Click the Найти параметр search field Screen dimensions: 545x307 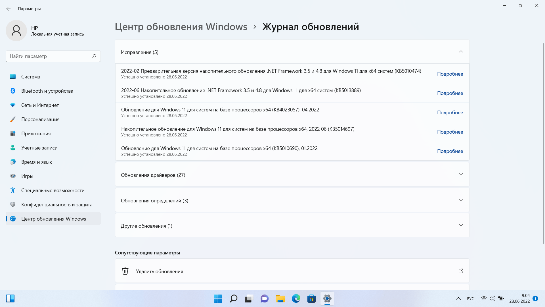(x=53, y=56)
